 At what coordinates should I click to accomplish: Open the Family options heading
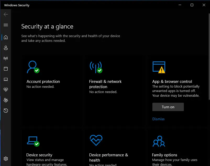click(x=164, y=155)
